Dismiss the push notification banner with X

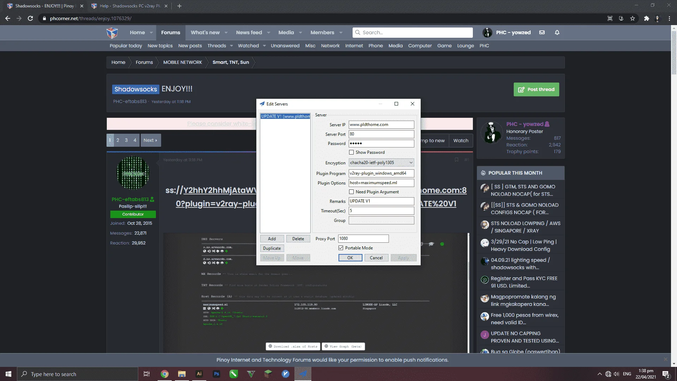(666, 359)
